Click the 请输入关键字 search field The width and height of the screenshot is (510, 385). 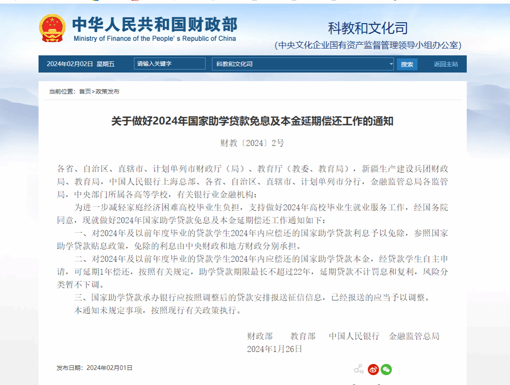(x=169, y=64)
